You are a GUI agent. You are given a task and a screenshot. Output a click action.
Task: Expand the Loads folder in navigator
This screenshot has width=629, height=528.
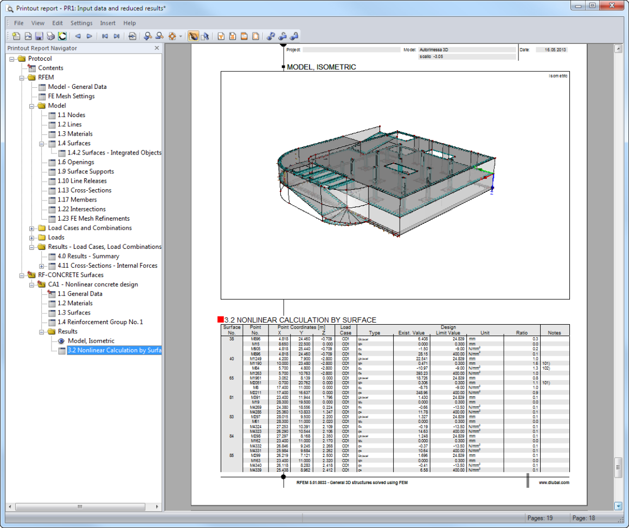tap(32, 237)
